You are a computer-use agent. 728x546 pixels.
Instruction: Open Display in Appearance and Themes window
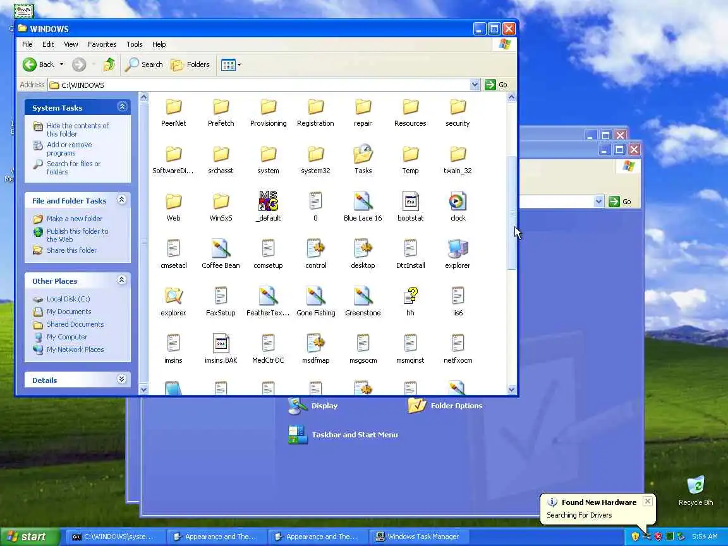pos(312,405)
